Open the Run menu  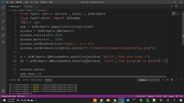coord(37,2)
